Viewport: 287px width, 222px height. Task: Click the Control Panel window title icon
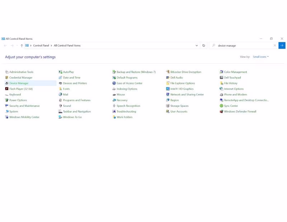3,39
